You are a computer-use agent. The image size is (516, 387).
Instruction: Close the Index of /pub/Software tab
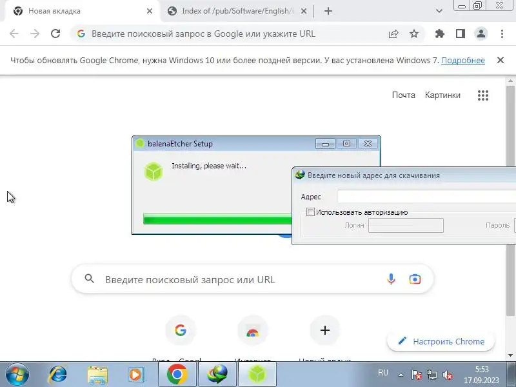point(304,11)
